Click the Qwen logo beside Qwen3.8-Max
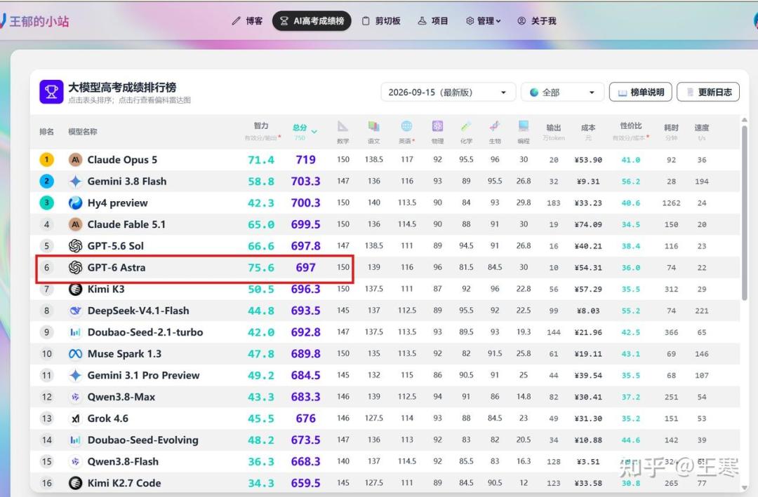Screen dimensions: 758x497 tap(75, 397)
